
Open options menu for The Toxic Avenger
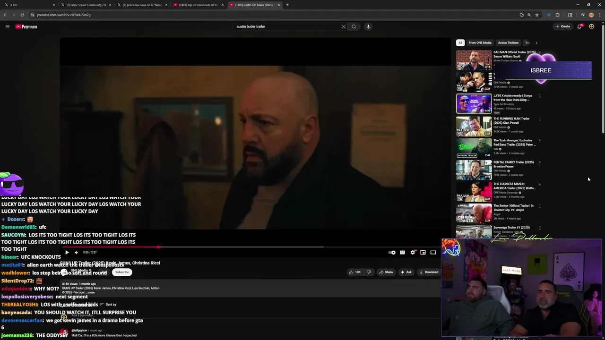click(x=540, y=141)
